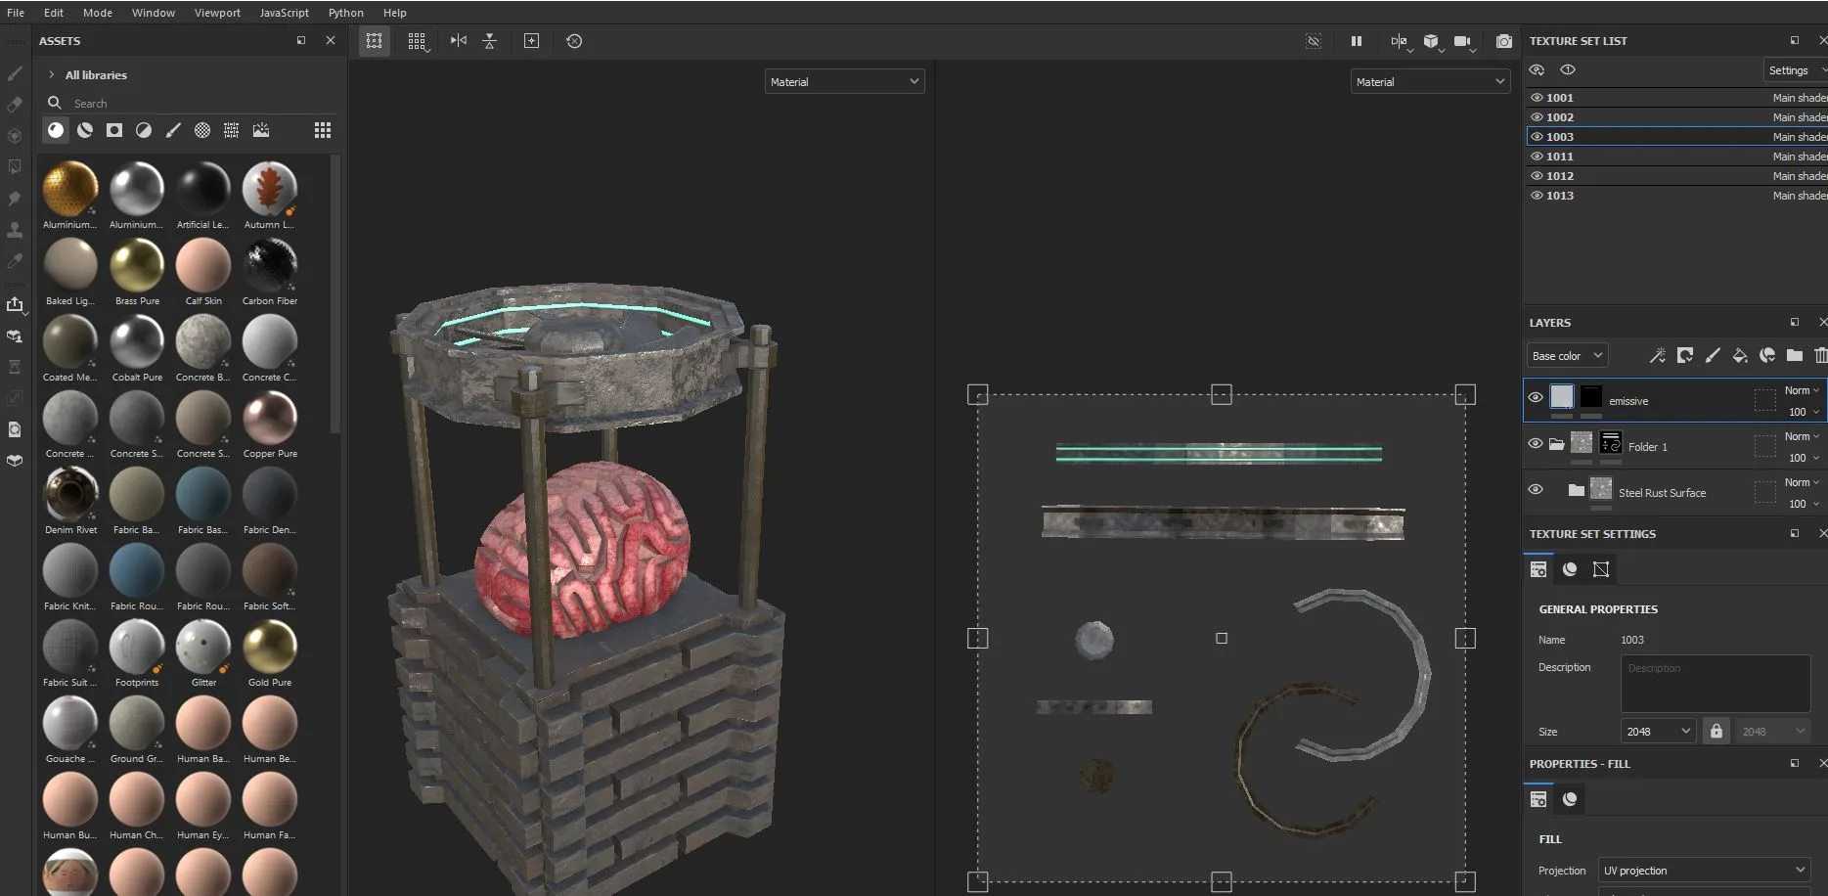This screenshot has width=1828, height=896.
Task: Add a fill layer with bucket icon
Action: coord(1740,356)
